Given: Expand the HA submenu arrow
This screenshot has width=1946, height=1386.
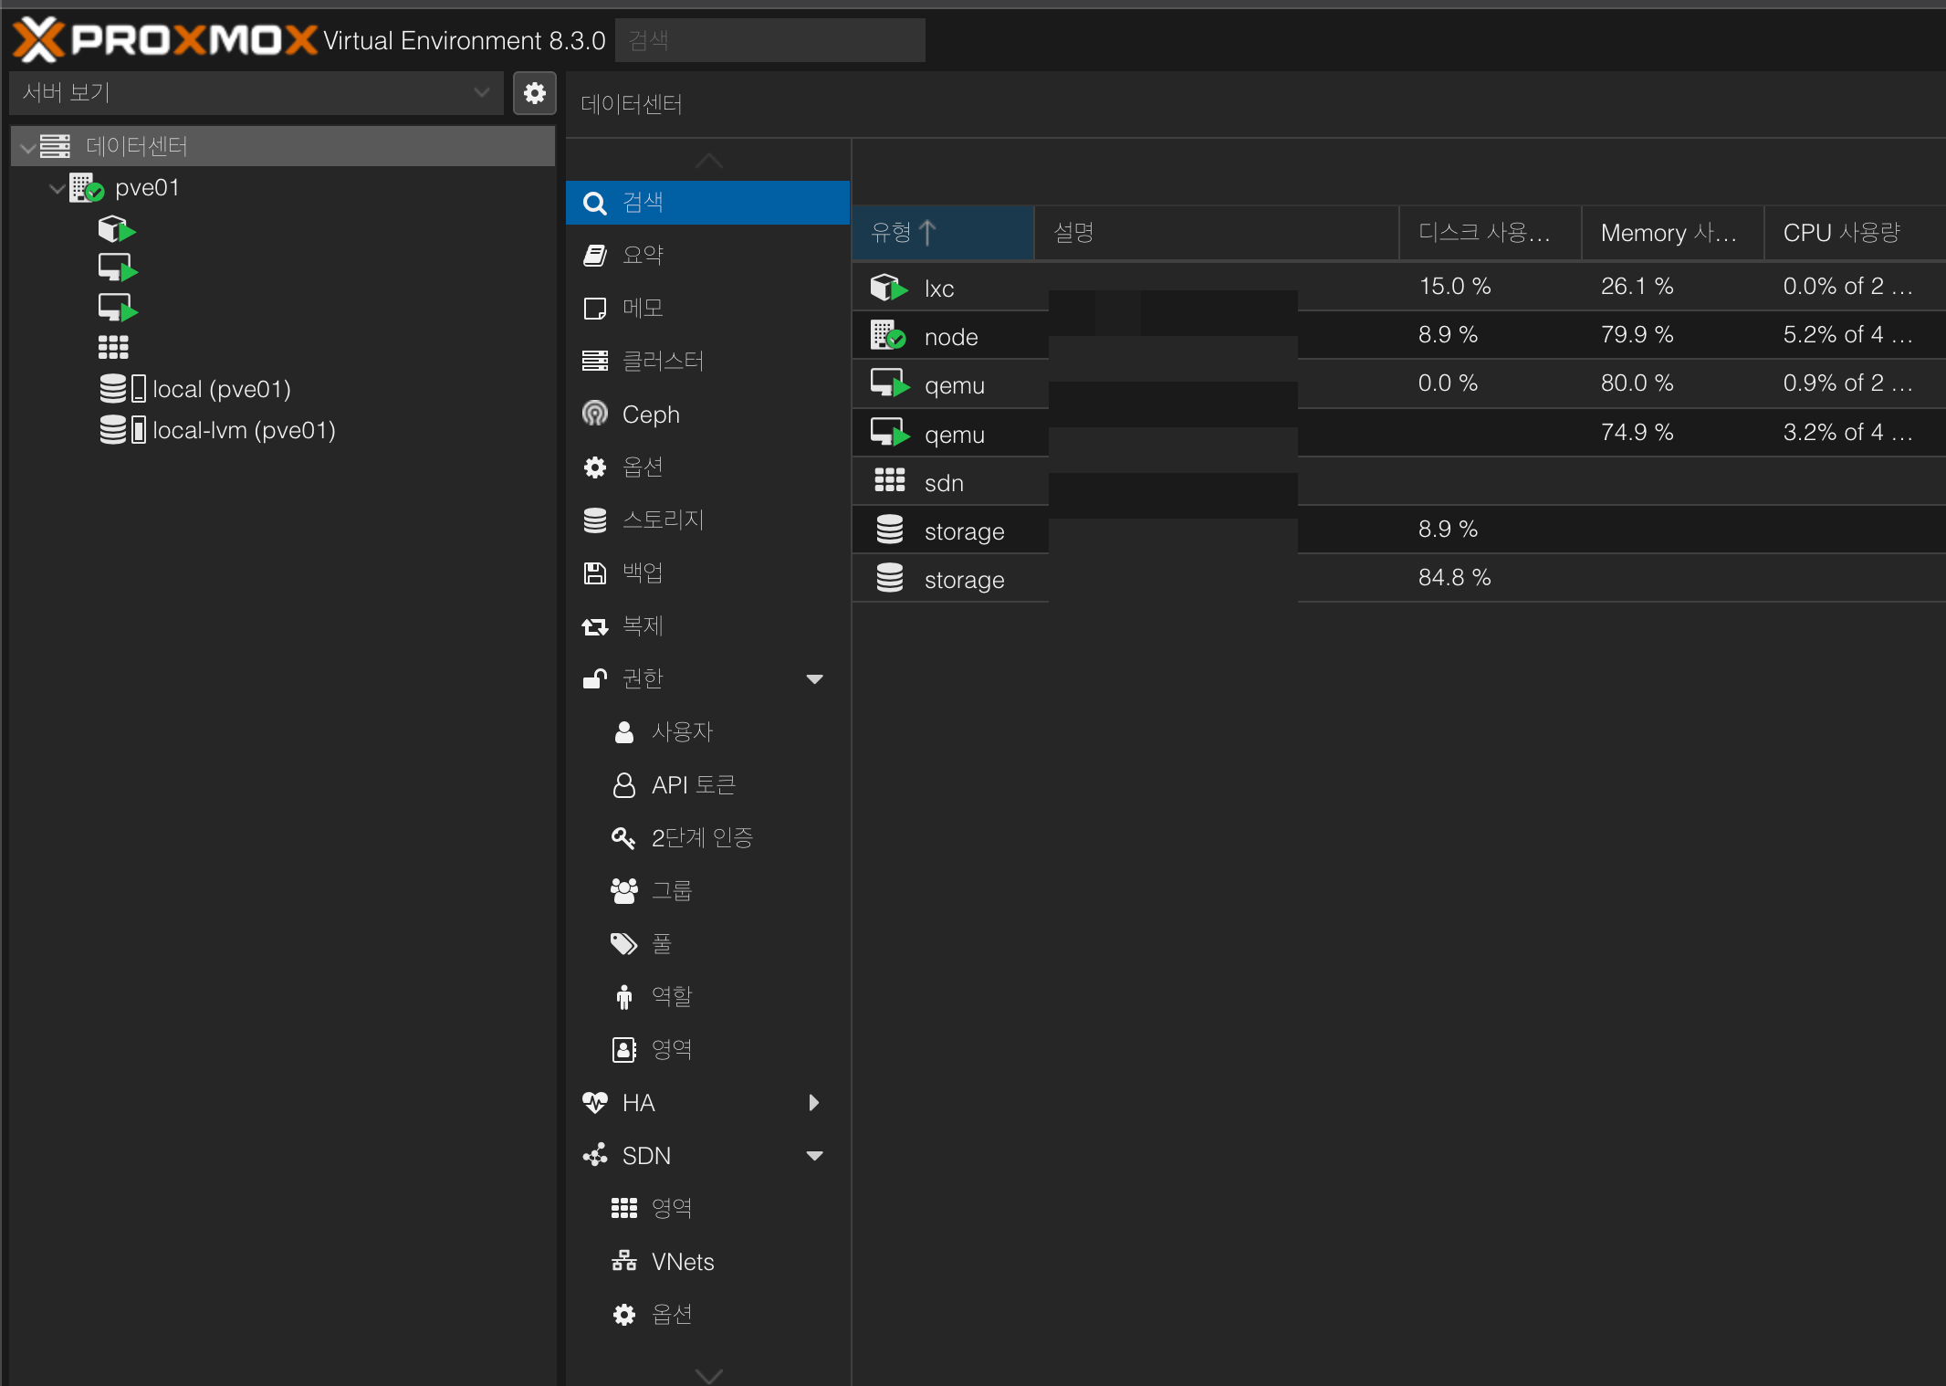Looking at the screenshot, I should click(x=814, y=1103).
